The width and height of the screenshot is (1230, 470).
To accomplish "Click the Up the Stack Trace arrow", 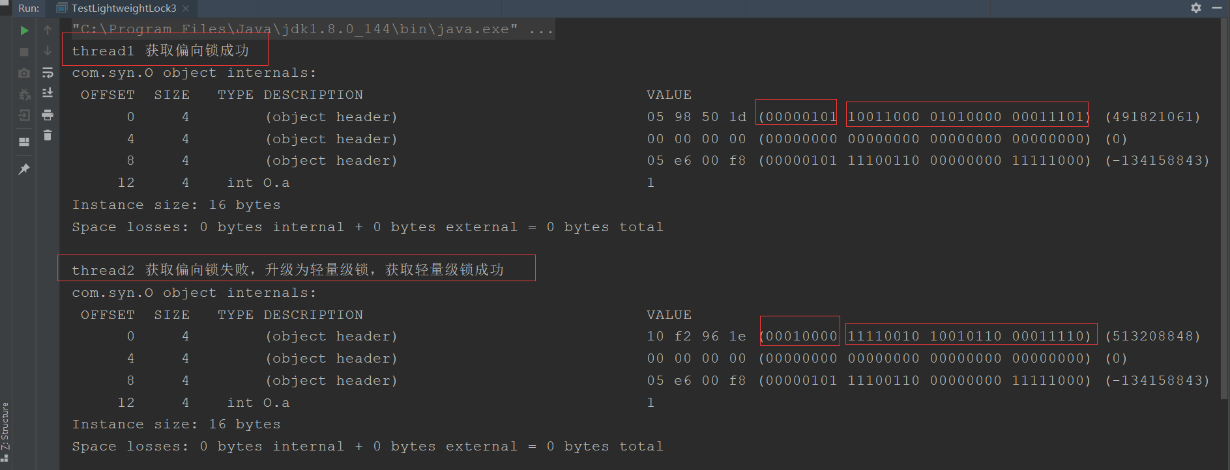I will click(x=48, y=30).
